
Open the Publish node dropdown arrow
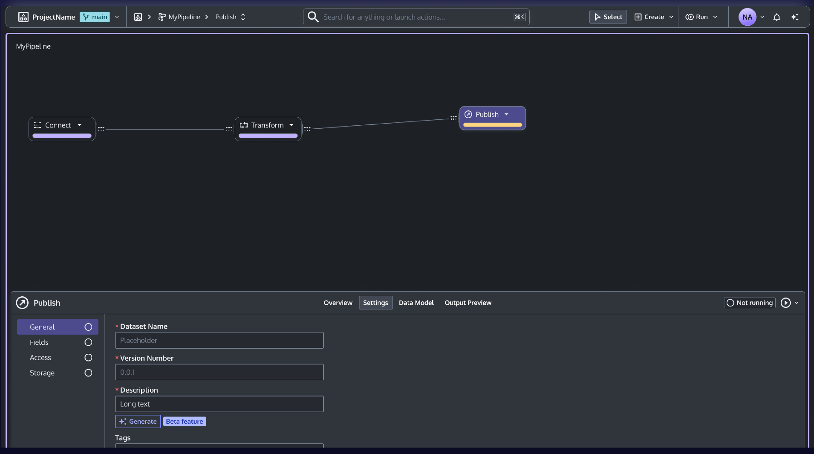click(x=506, y=114)
